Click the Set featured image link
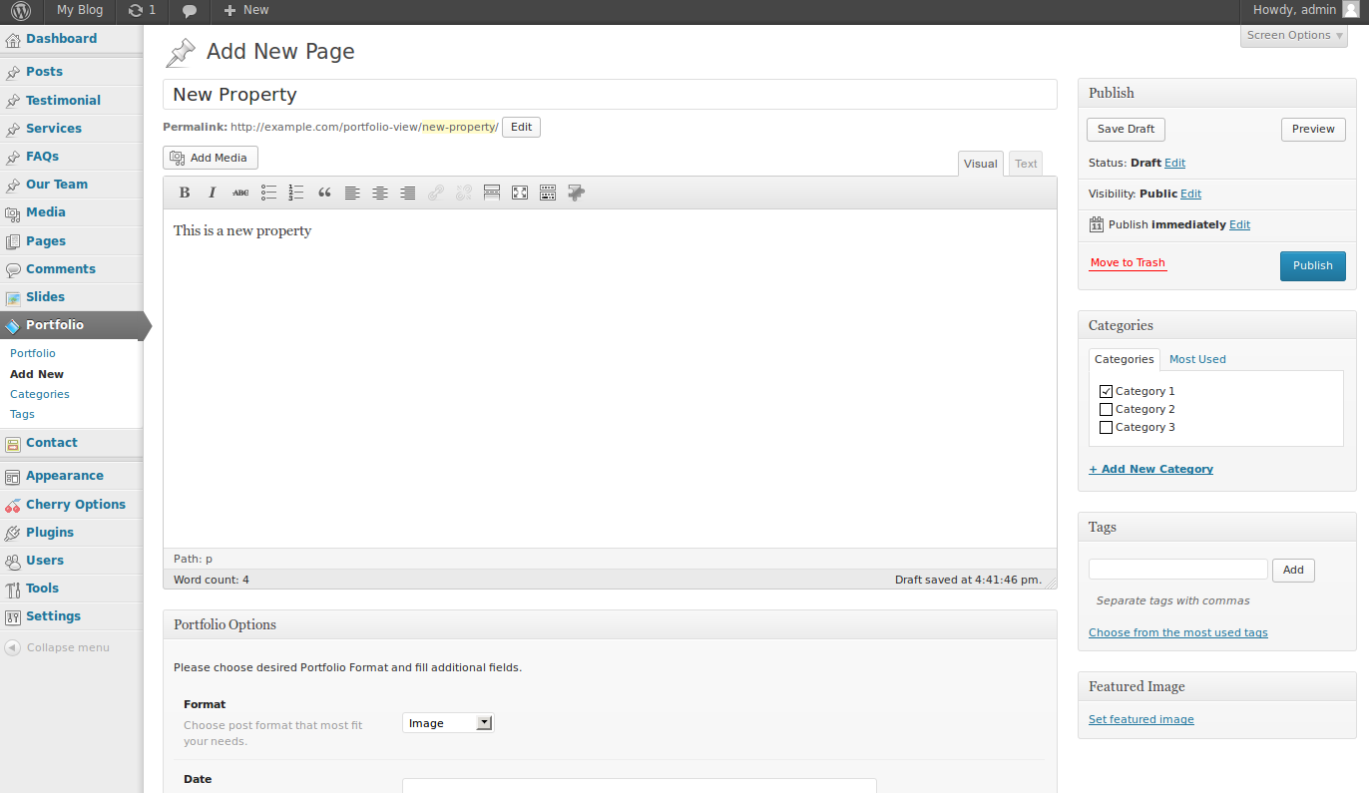 tap(1141, 719)
